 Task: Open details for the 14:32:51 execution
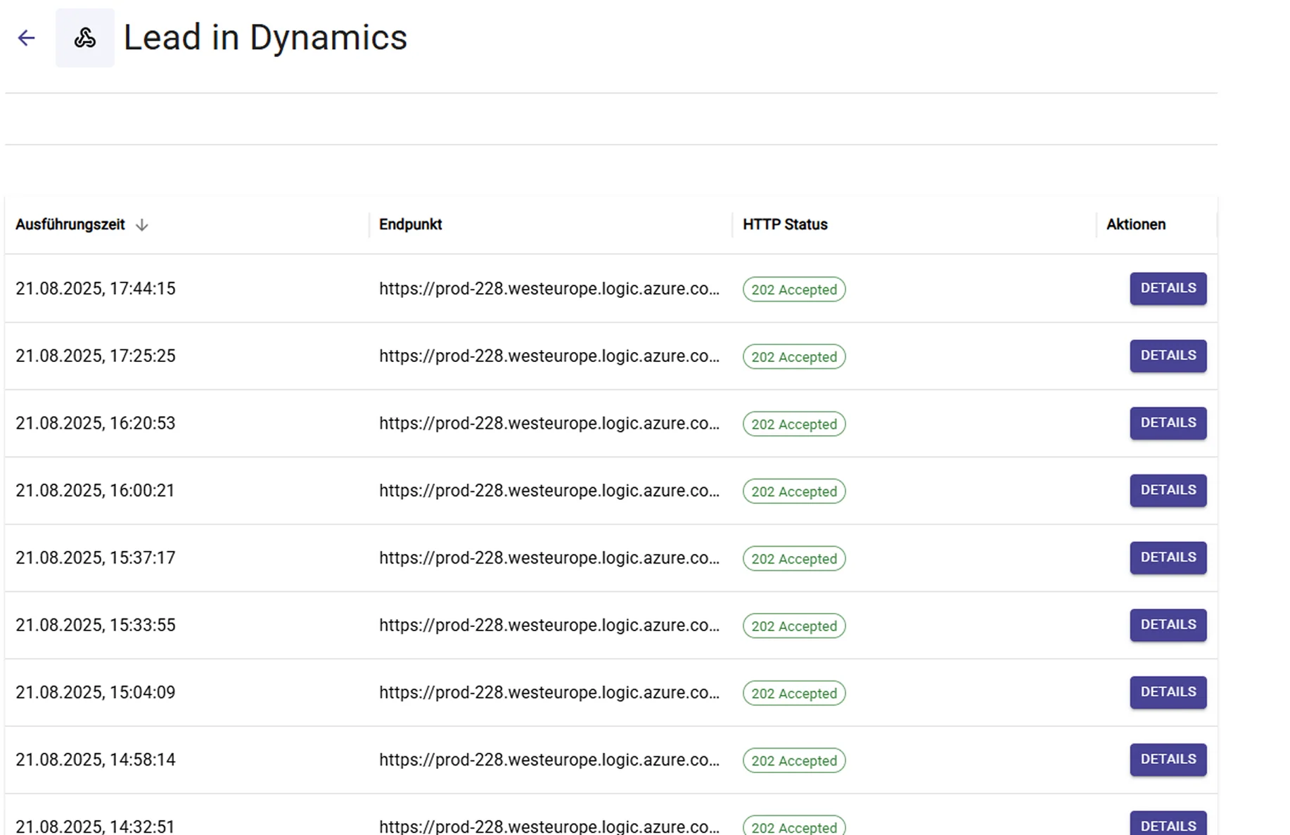coord(1168,824)
